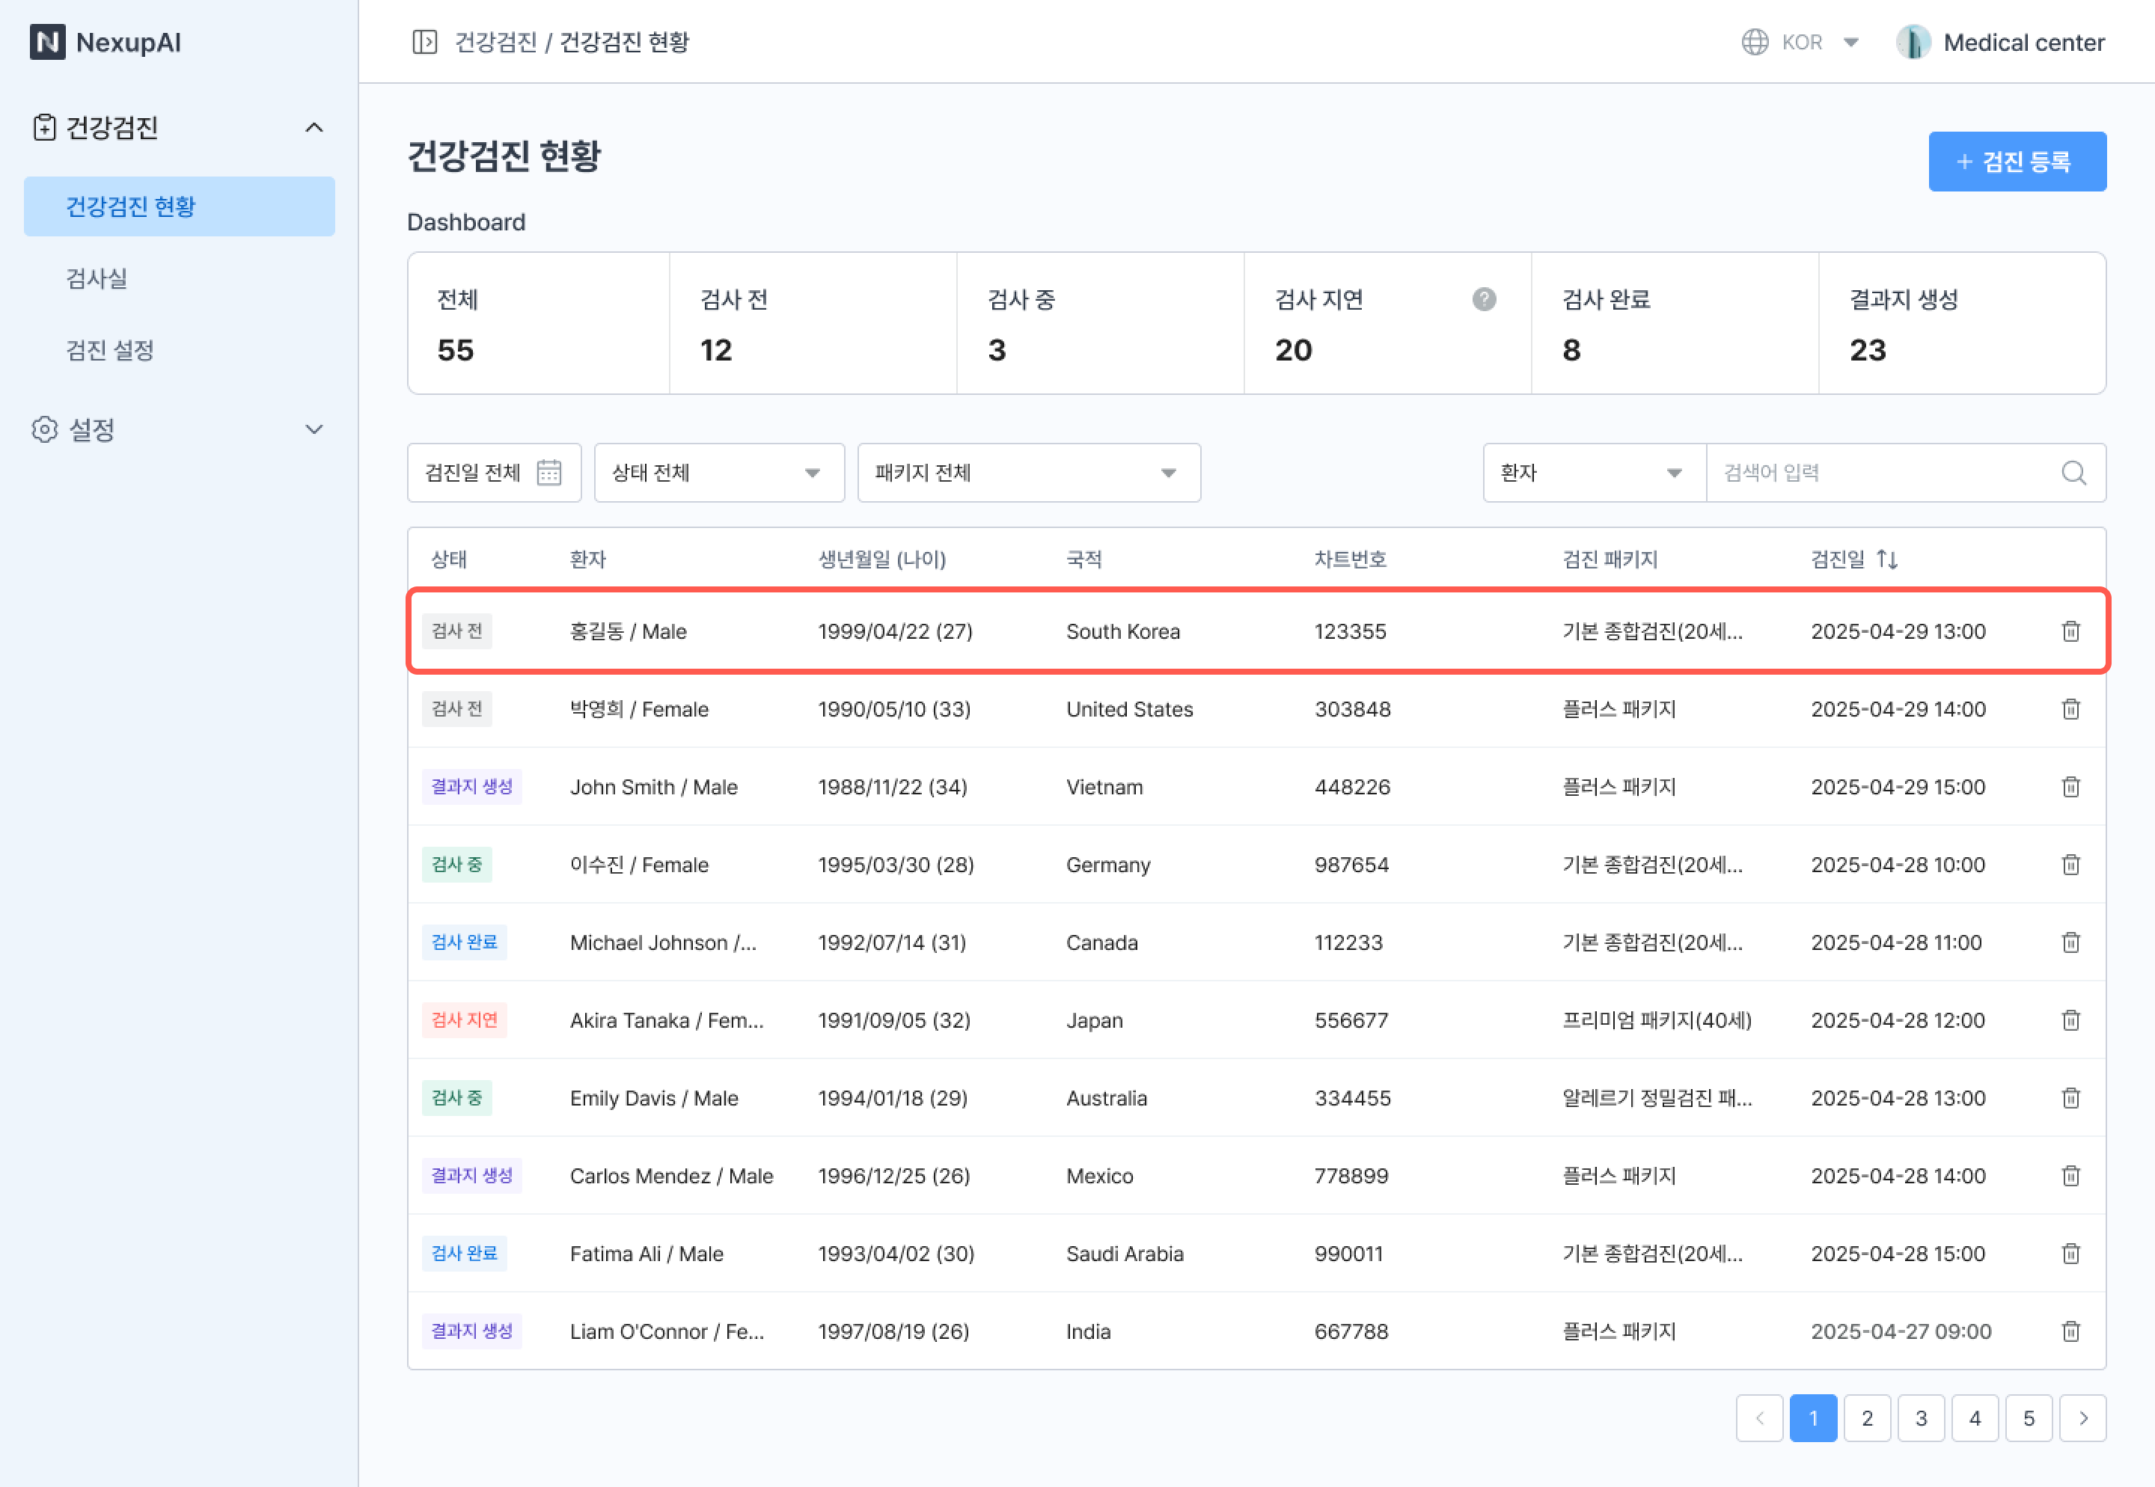
Task: Click the NexupAI logo icon
Action: pos(48,42)
